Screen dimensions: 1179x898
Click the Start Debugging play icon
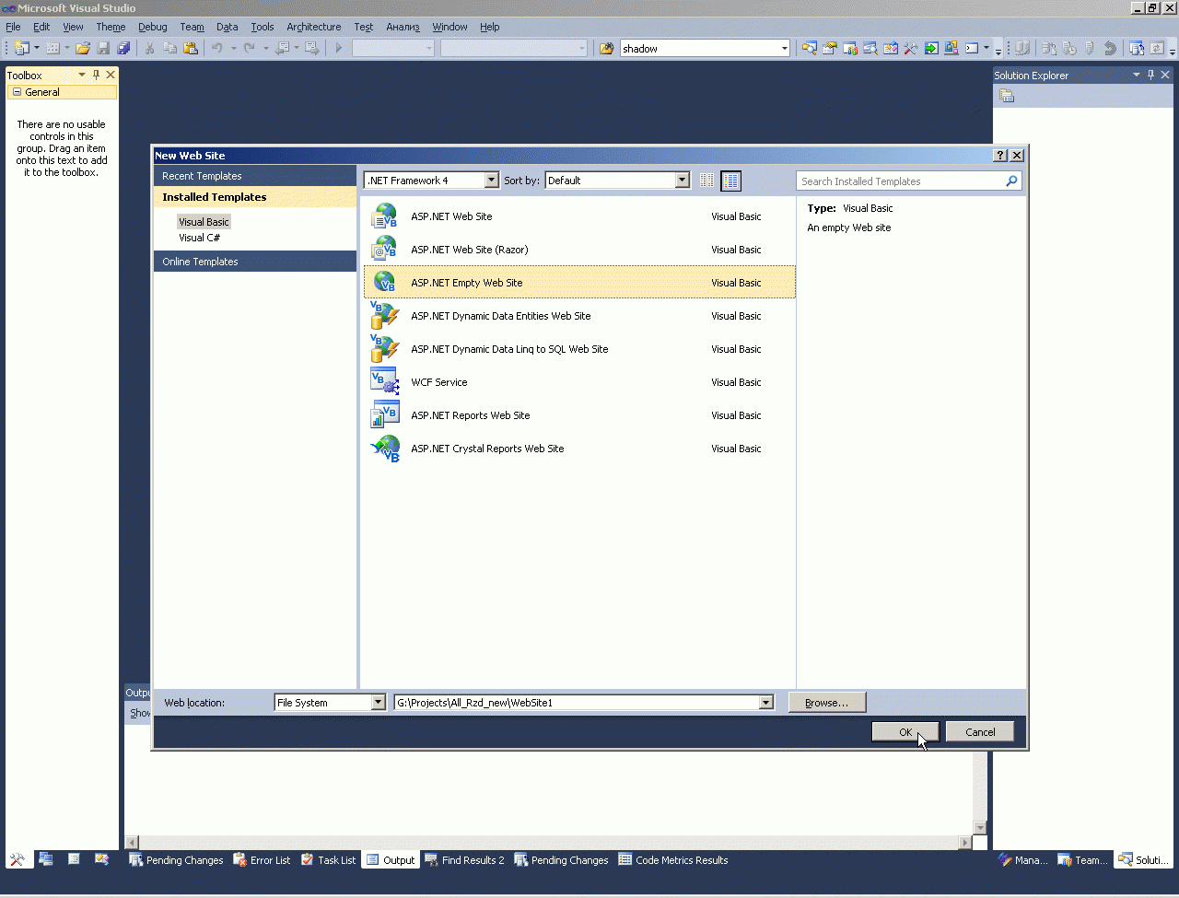(x=339, y=48)
